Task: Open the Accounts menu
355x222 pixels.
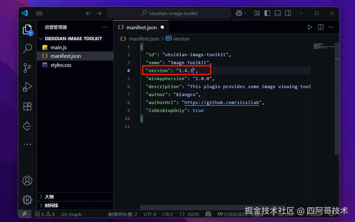Action: click(x=27, y=181)
